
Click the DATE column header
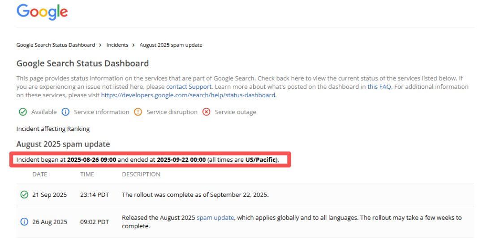40,174
